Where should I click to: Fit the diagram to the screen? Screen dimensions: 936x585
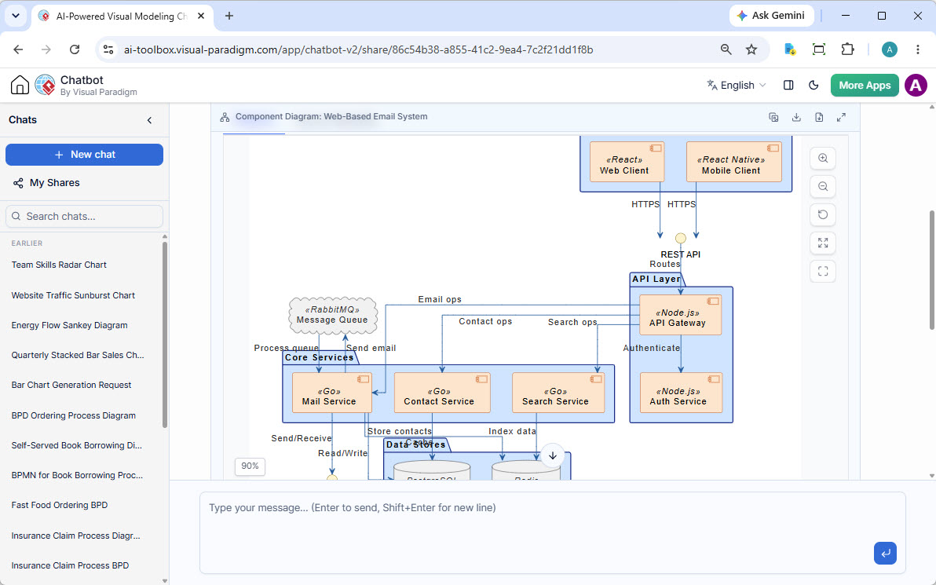(823, 243)
